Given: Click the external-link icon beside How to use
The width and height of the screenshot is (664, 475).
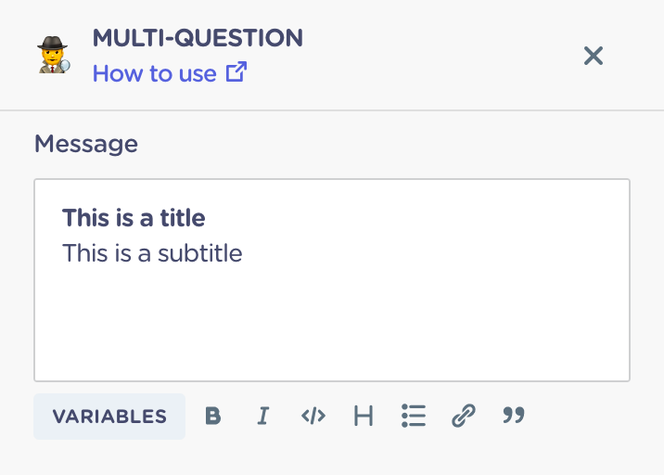Looking at the screenshot, I should 236,72.
